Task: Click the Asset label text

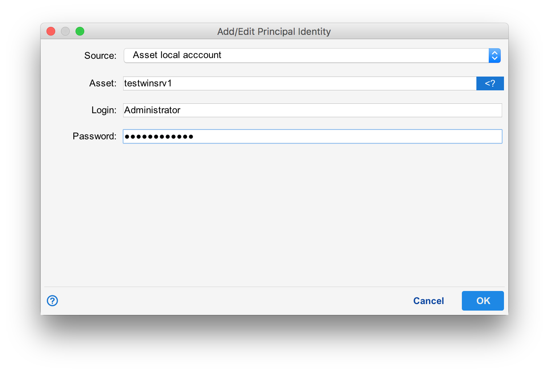Action: coord(102,83)
